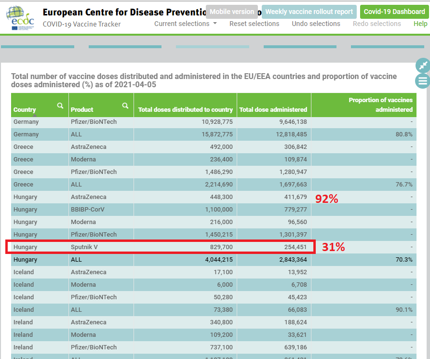Open the search icon in Country column
The image size is (430, 359).
pyautogui.click(x=60, y=106)
